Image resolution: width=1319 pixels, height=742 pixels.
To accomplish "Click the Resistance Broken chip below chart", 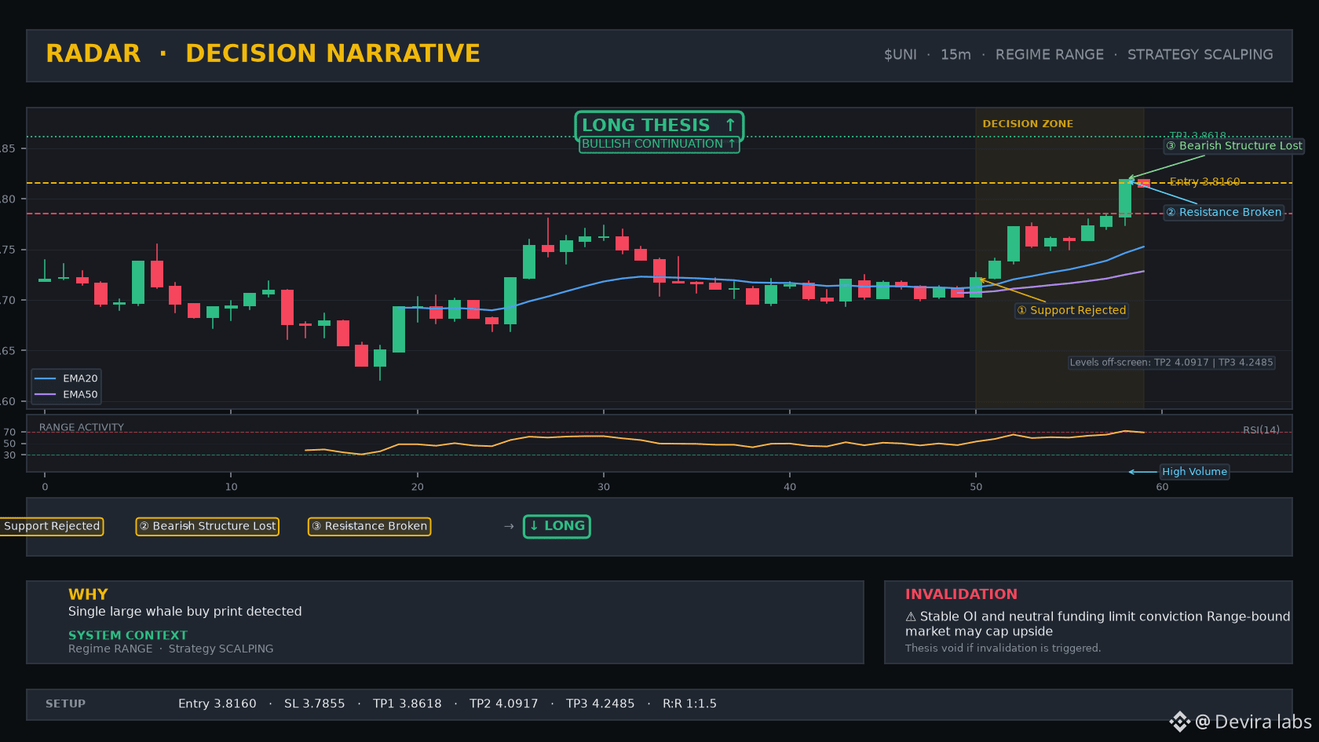I will (369, 526).
